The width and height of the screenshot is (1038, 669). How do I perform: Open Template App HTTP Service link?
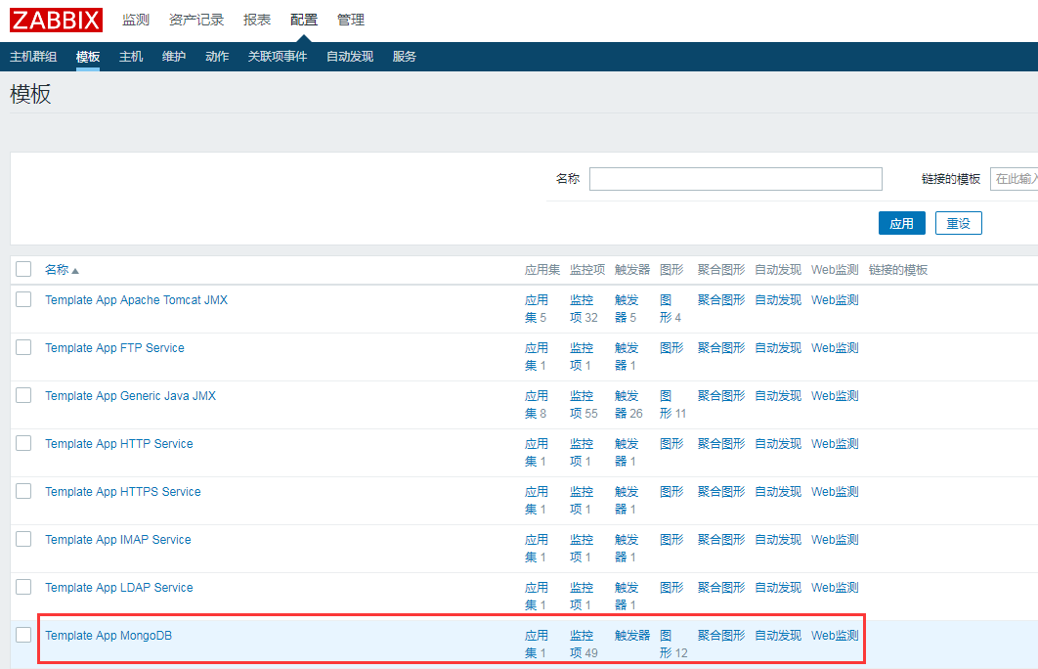[x=119, y=444]
